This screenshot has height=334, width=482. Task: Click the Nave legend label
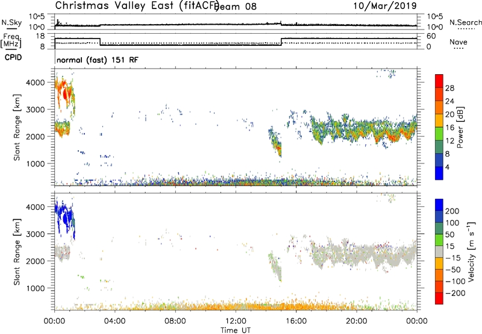[x=458, y=42]
